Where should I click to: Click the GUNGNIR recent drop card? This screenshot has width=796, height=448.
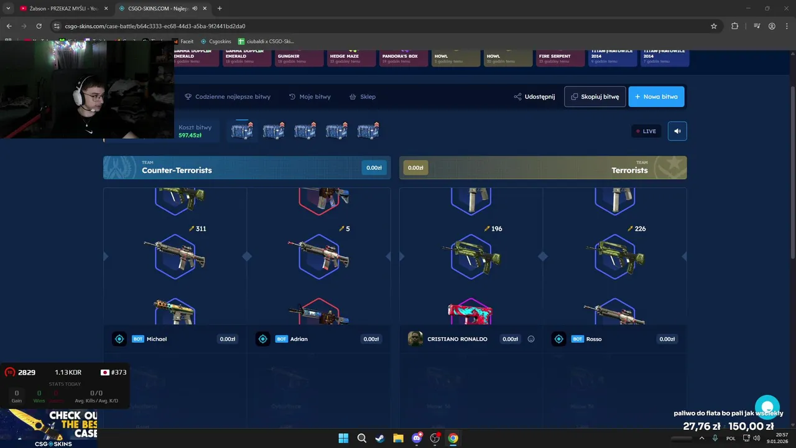(x=300, y=58)
